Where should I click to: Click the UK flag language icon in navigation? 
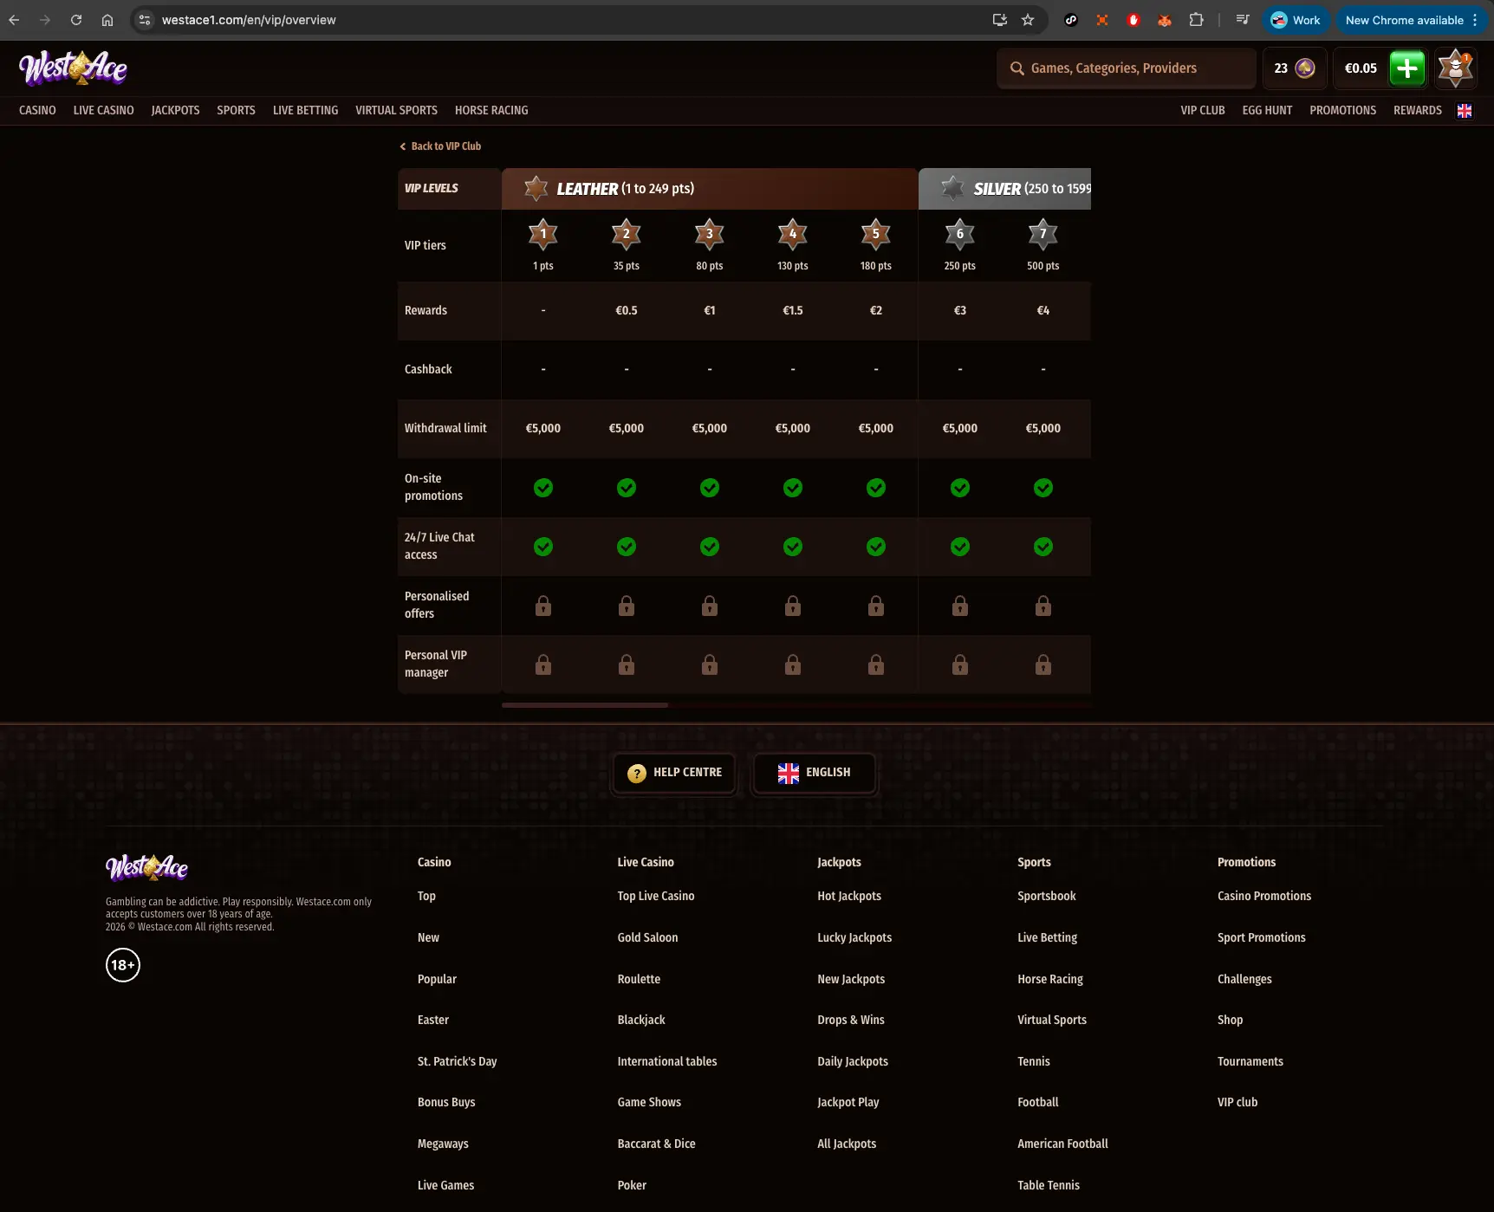pyautogui.click(x=1465, y=110)
